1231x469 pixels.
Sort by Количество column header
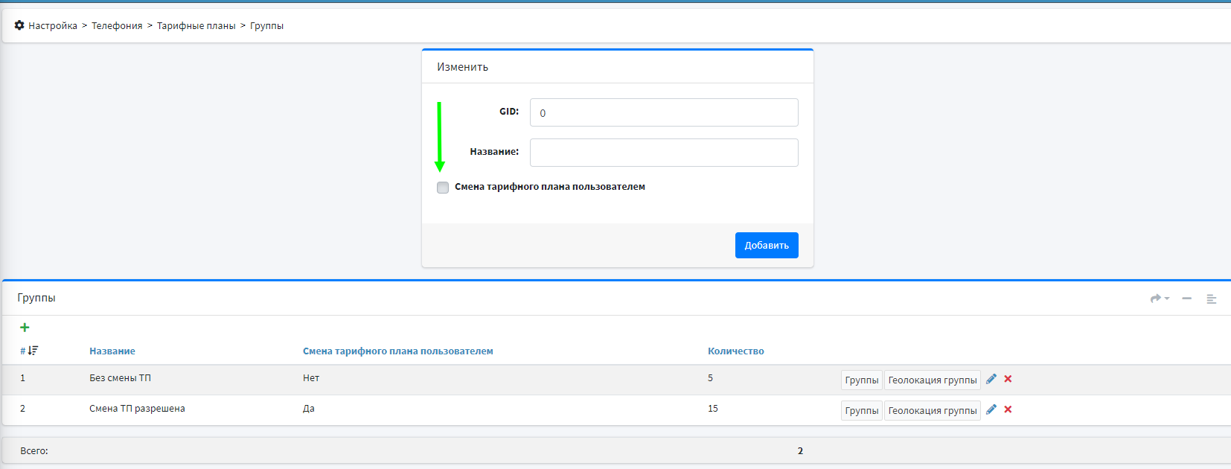click(735, 351)
